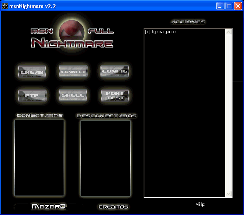Minimize the msnNightmare window
This screenshot has height=215, width=244.
coord(220,6)
